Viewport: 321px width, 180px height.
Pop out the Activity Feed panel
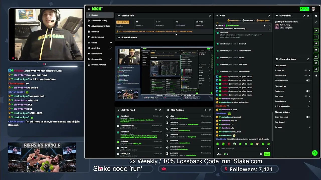tap(160, 110)
